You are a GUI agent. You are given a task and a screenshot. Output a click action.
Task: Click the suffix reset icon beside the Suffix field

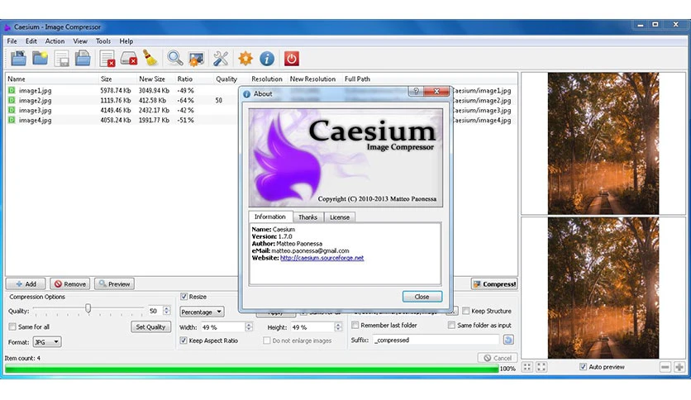coord(508,340)
